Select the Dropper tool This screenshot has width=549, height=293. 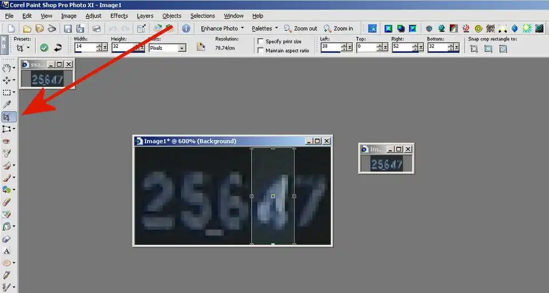coord(7,105)
